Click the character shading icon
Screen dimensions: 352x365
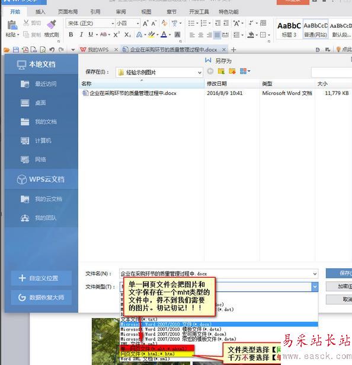[177, 34]
